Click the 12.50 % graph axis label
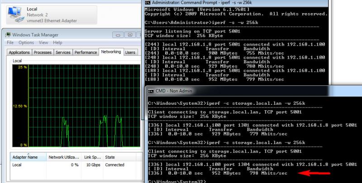Image resolution: width=362 pixels, height=183 pixels. (19, 106)
